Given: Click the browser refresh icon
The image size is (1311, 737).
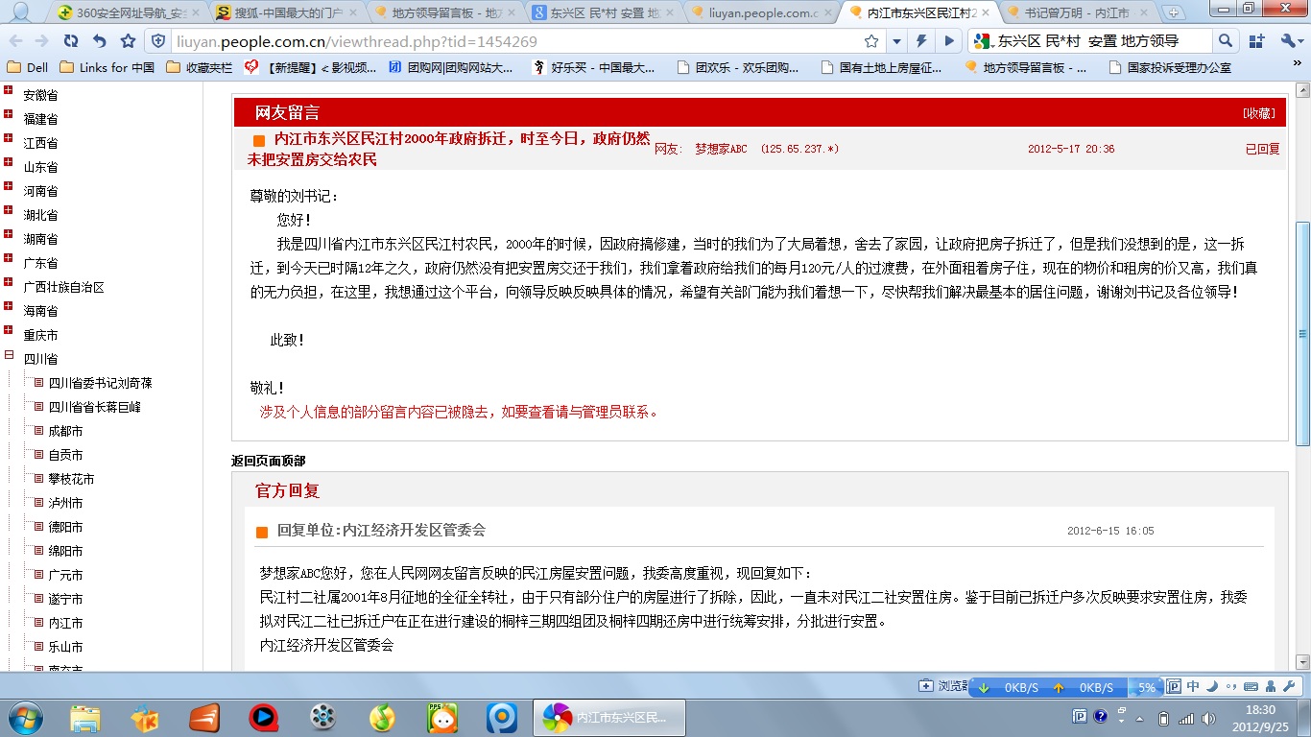Looking at the screenshot, I should click(x=70, y=41).
